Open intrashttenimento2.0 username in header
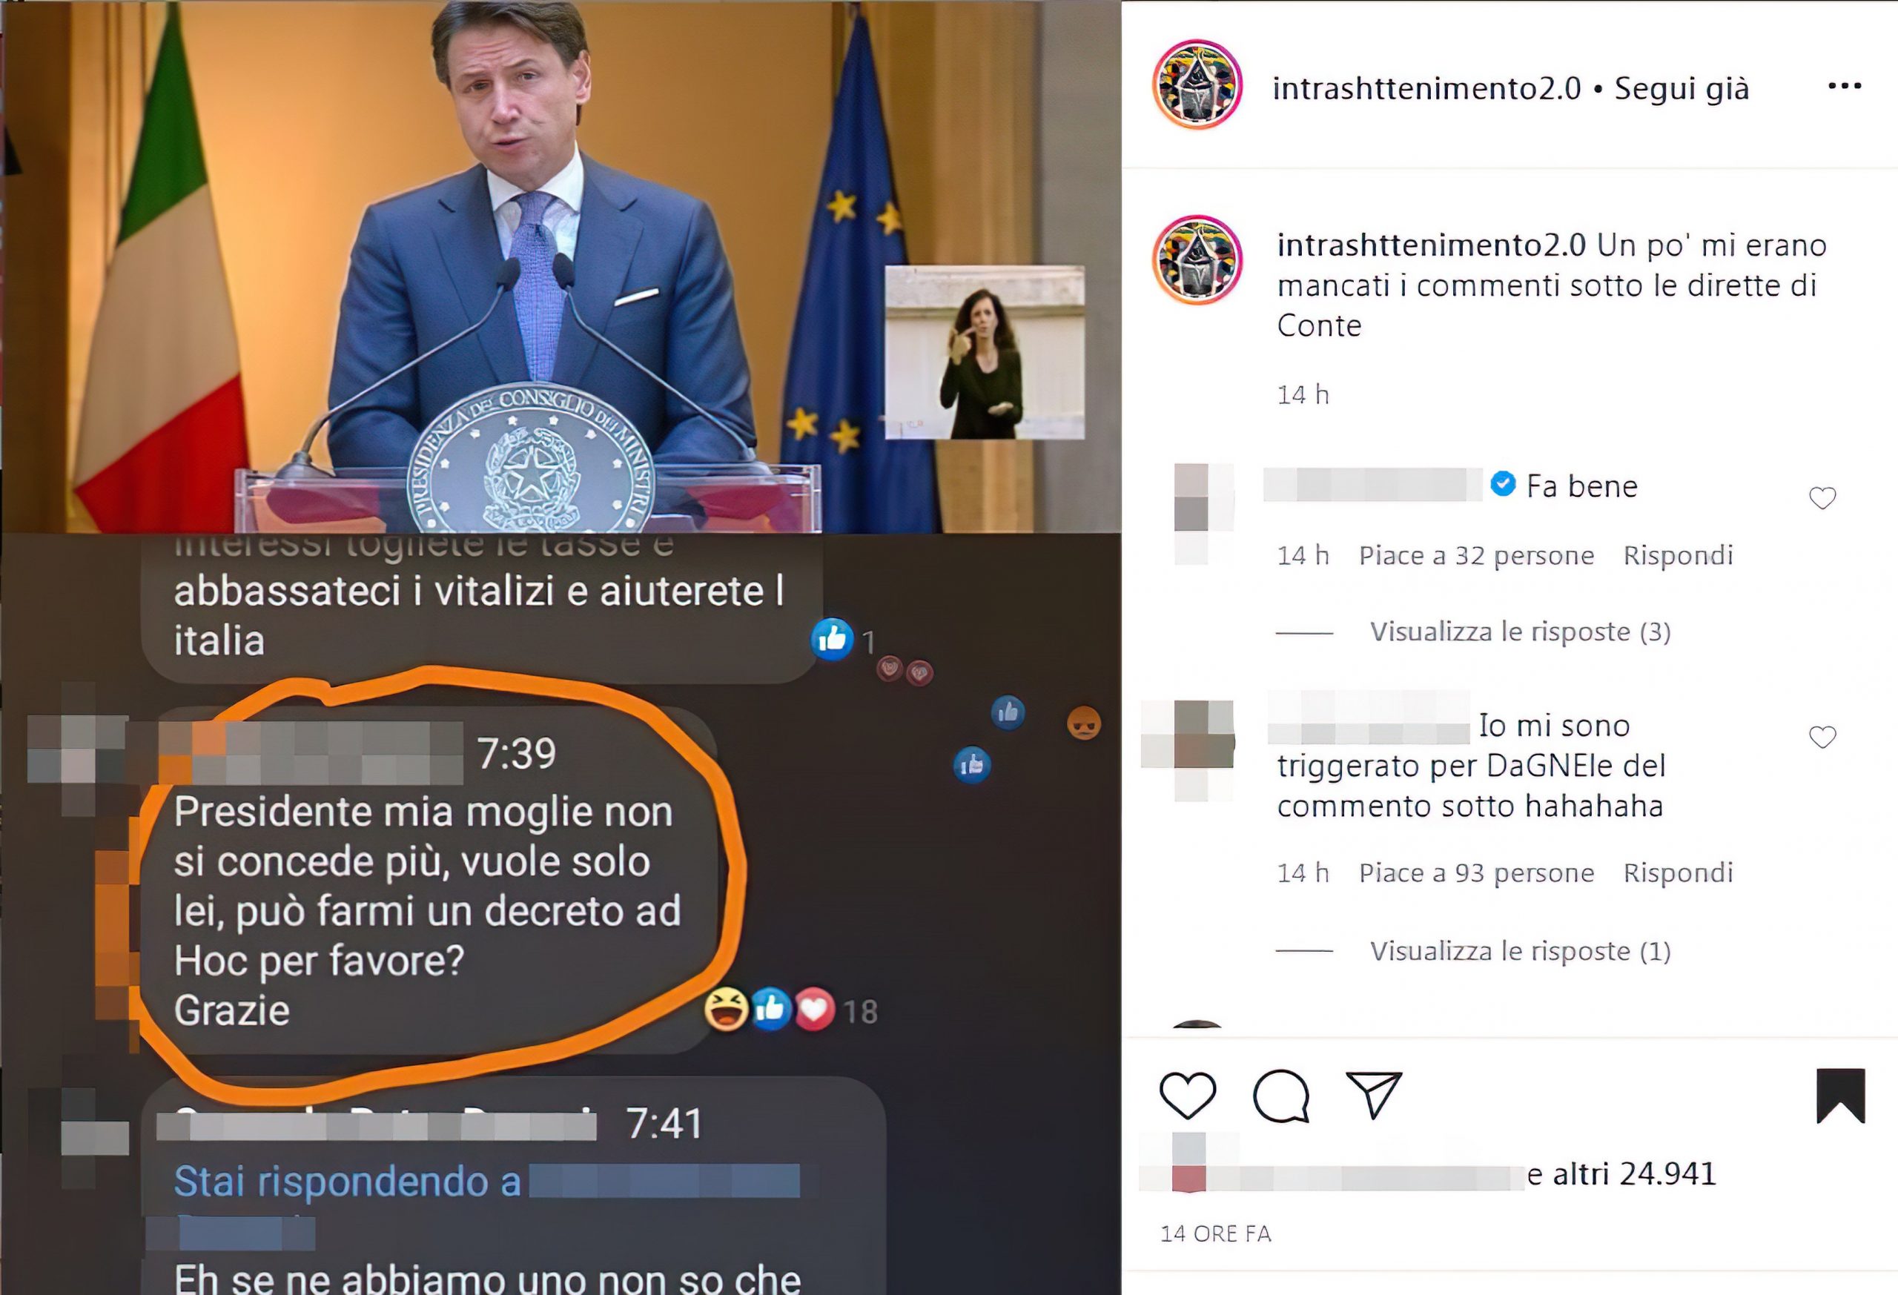Image resolution: width=1898 pixels, height=1295 pixels. [1426, 88]
